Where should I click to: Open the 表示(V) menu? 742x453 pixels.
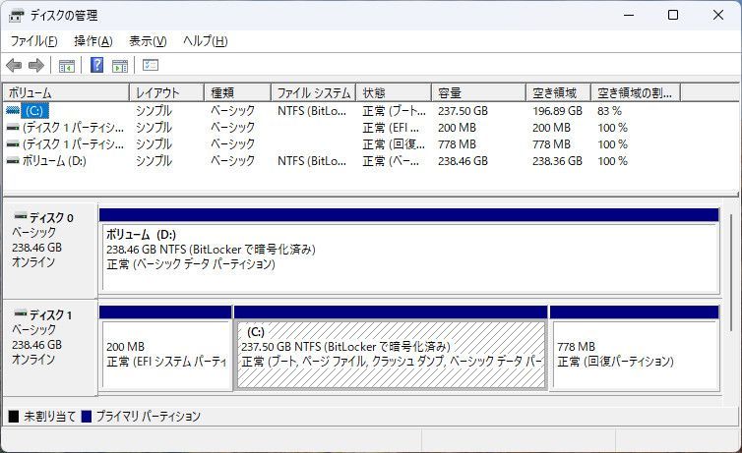click(148, 41)
